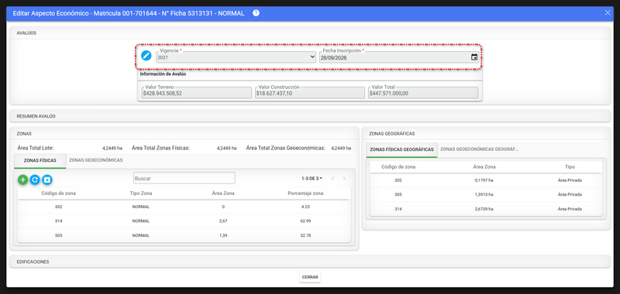Add a new zona física with green plus
The width and height of the screenshot is (620, 294).
click(x=23, y=179)
